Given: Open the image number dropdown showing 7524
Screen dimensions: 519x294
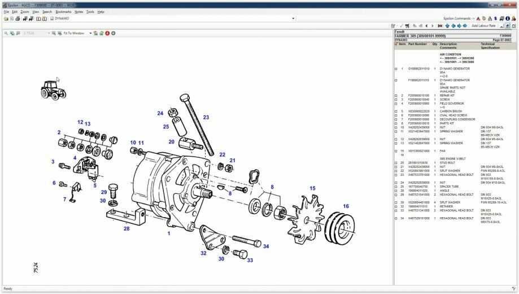Looking at the screenshot, I should [x=49, y=33].
